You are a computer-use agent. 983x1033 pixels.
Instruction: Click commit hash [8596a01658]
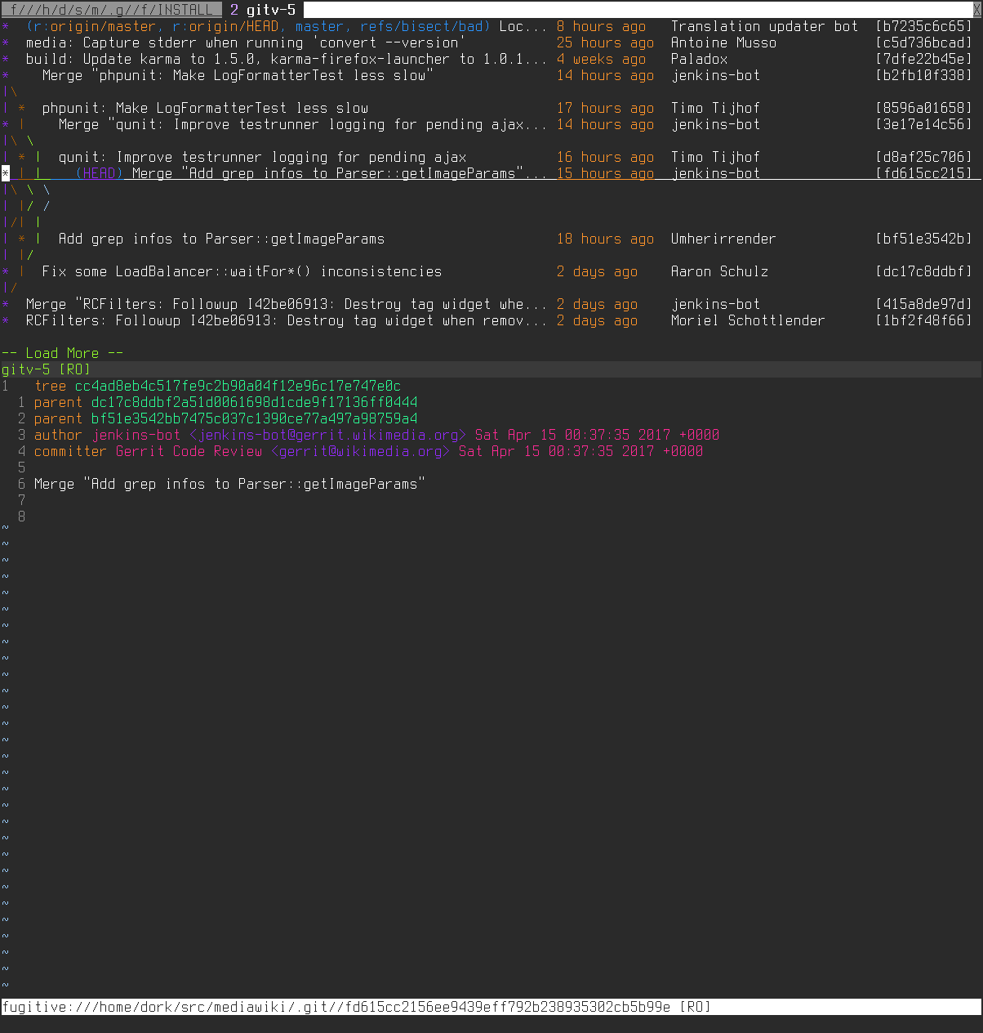click(923, 108)
